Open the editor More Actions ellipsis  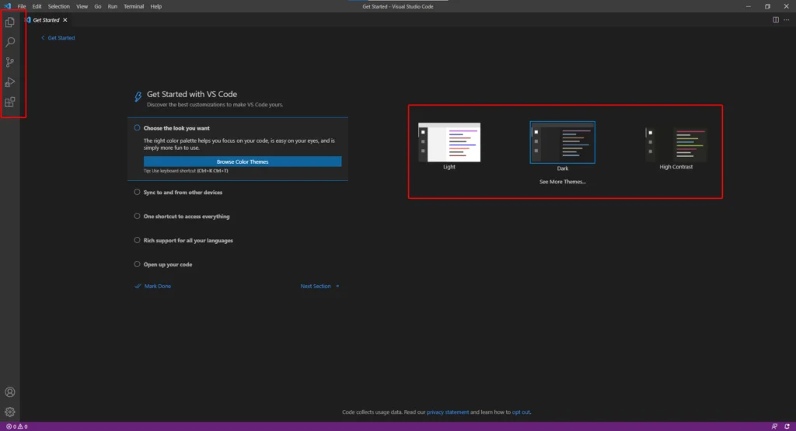coord(786,19)
